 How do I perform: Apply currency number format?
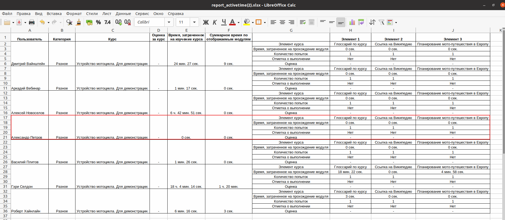click(x=89, y=22)
